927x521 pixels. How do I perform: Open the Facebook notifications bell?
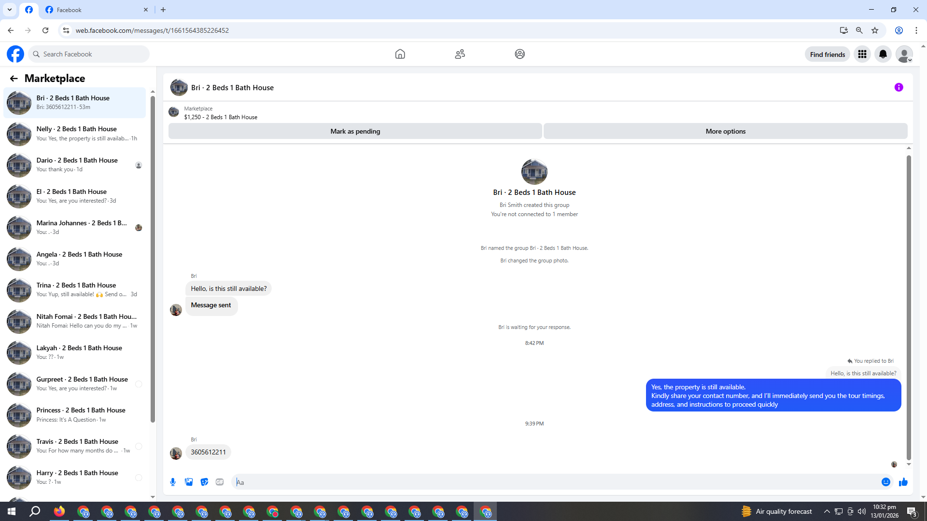883,54
